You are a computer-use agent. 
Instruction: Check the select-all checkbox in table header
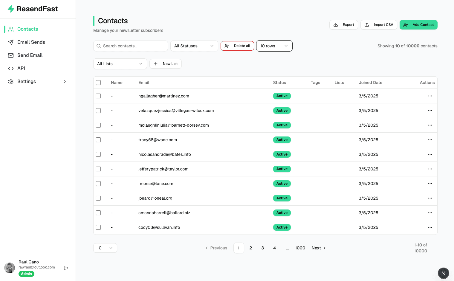click(x=98, y=83)
